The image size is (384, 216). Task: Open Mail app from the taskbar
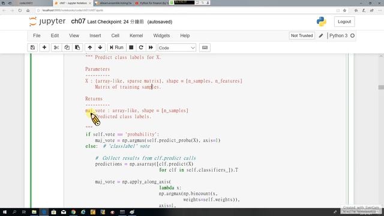pos(64,212)
